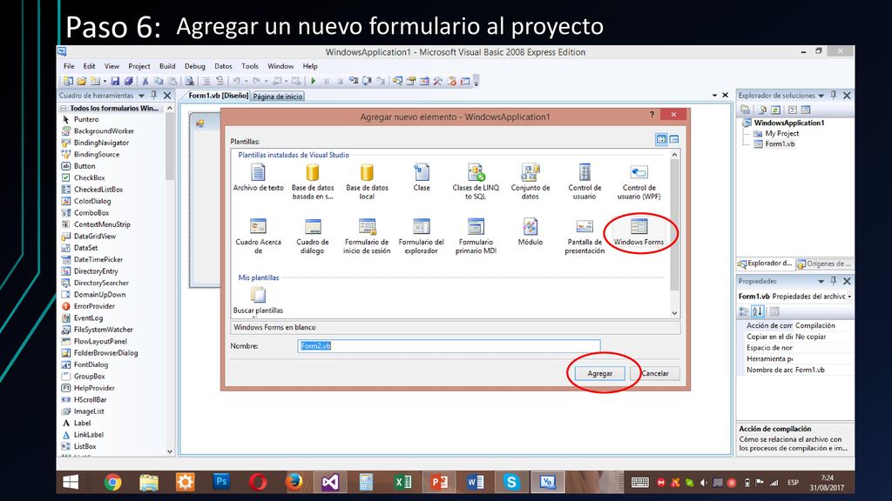This screenshot has height=501, width=892.
Task: Switch to the Página de inicio tab
Action: tap(278, 97)
